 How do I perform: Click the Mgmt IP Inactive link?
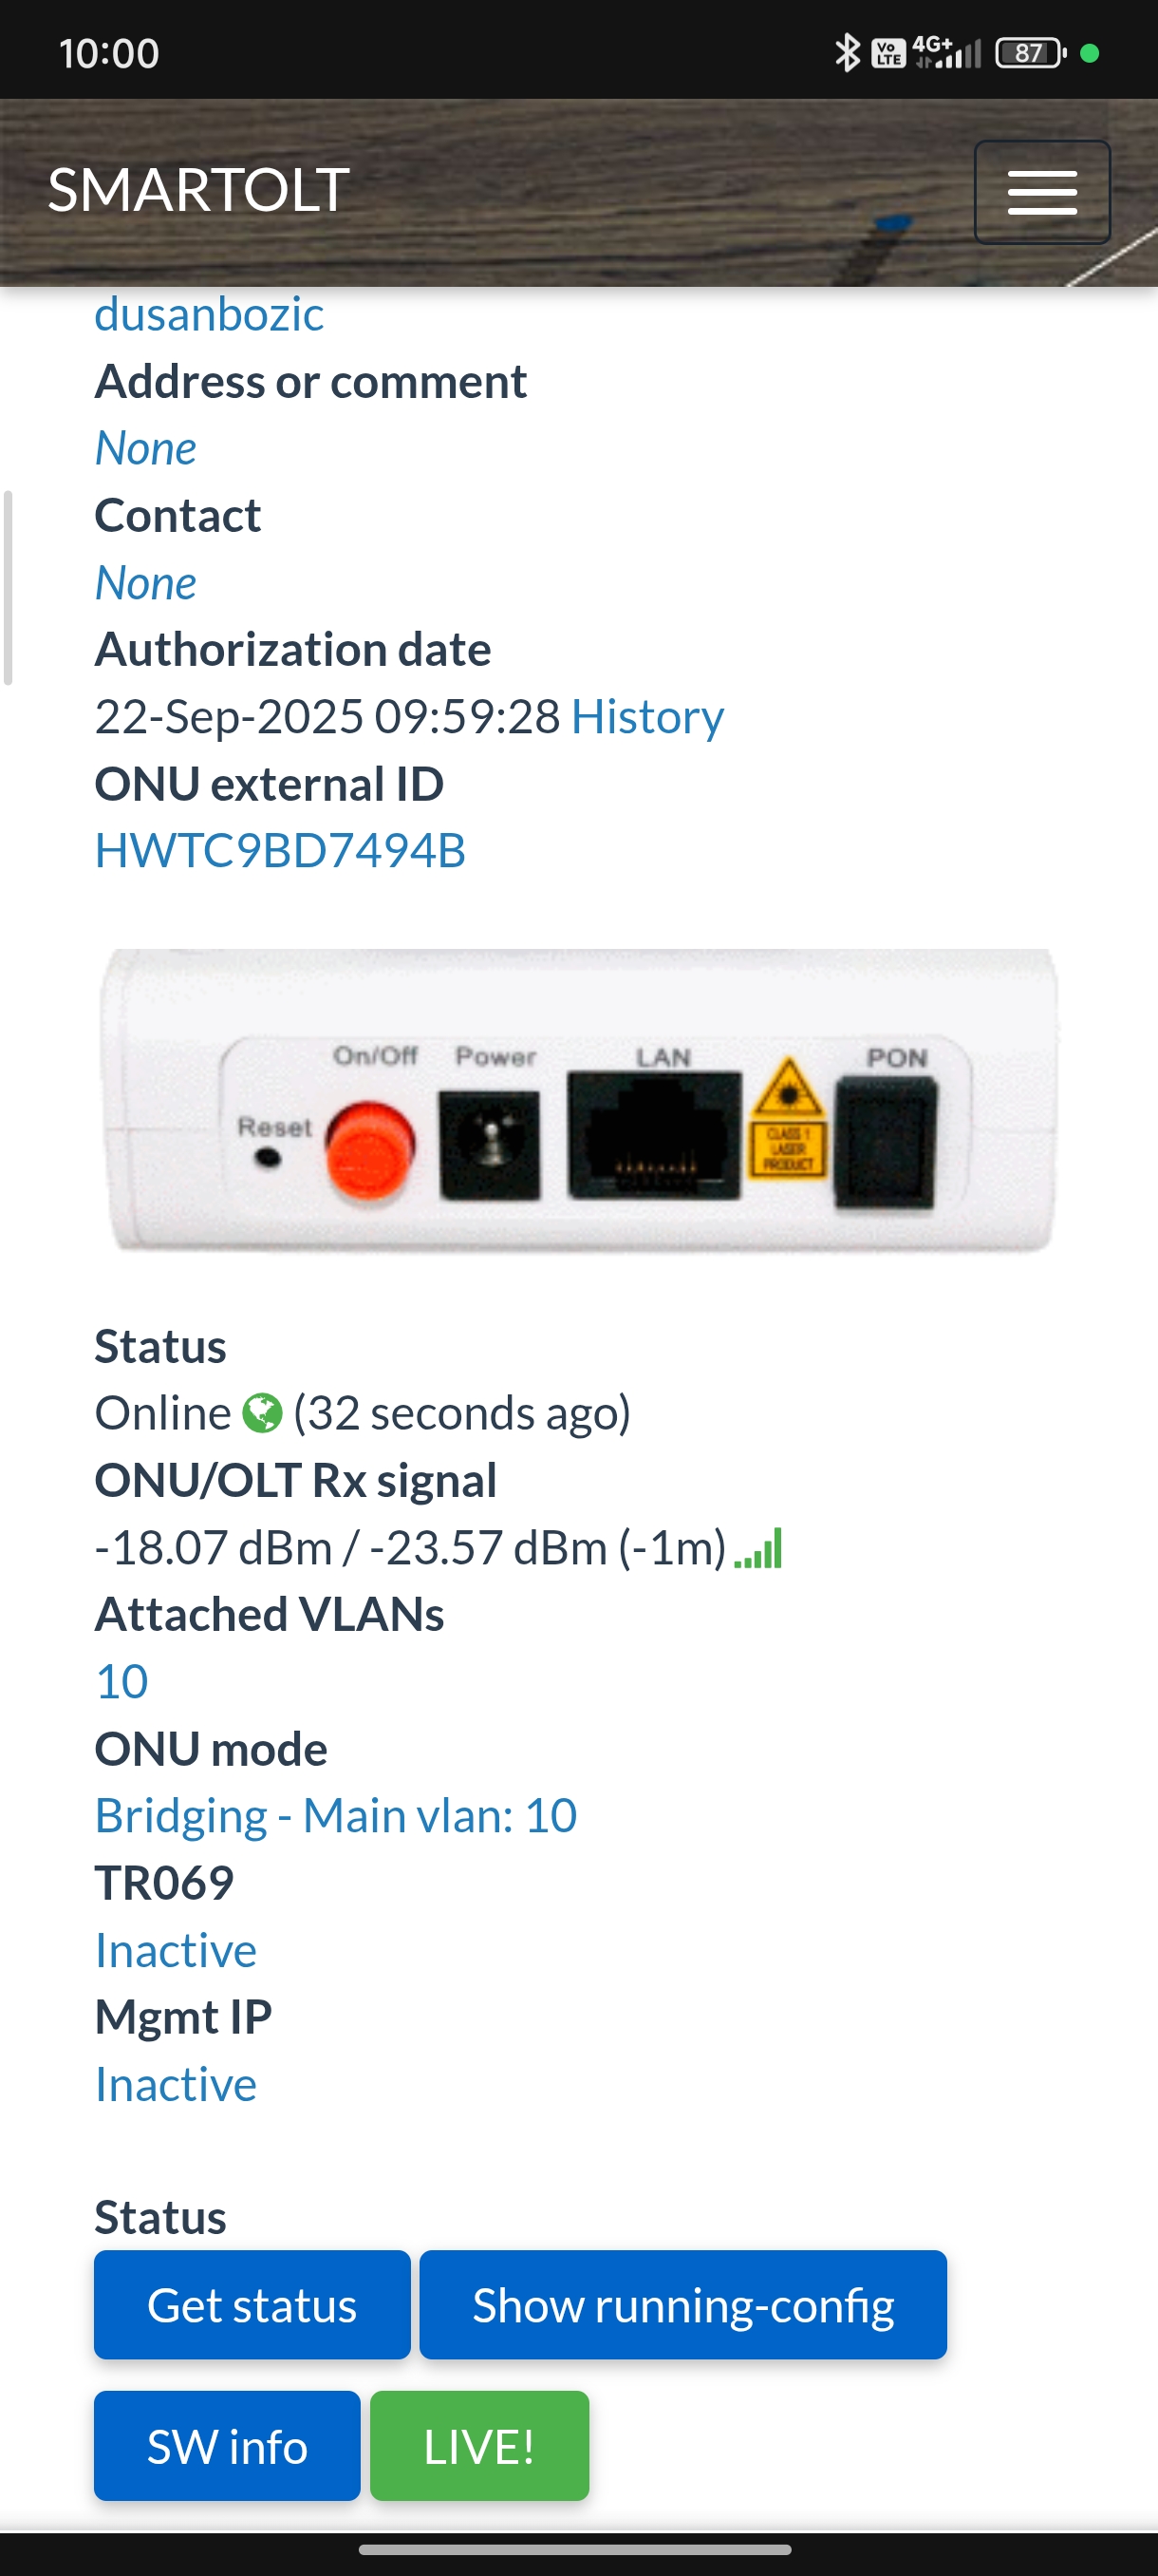pos(176,2084)
